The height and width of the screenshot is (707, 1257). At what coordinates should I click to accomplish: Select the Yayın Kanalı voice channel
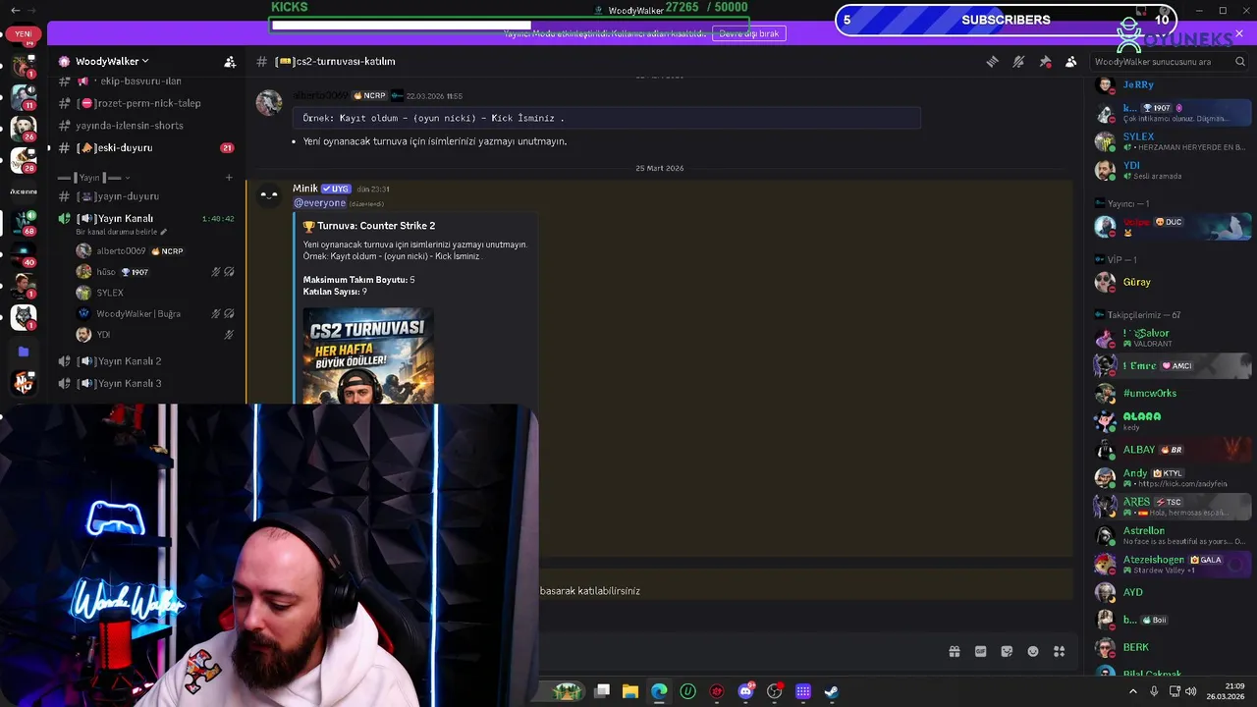(x=147, y=218)
